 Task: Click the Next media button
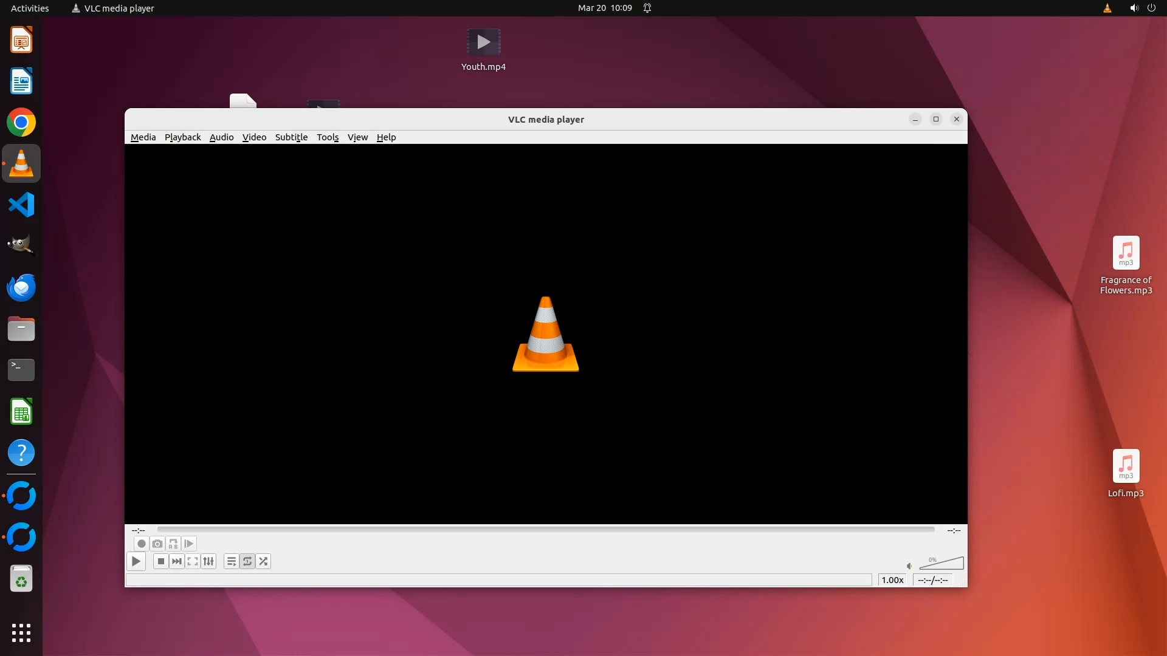(176, 561)
